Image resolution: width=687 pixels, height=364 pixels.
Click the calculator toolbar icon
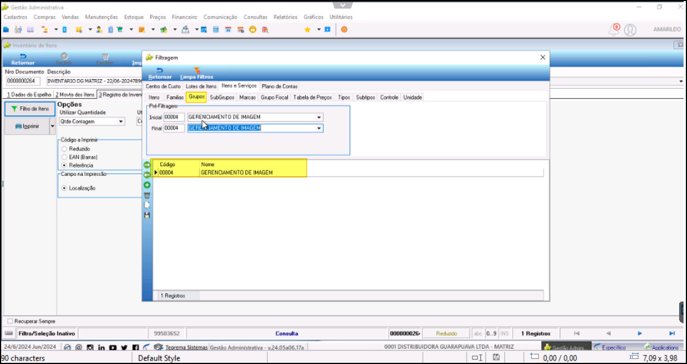[216, 29]
